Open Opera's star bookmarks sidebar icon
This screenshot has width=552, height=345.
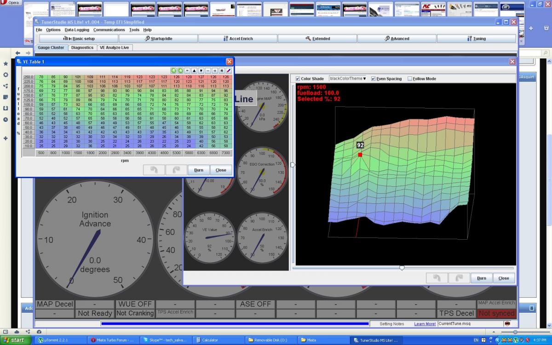click(x=6, y=63)
